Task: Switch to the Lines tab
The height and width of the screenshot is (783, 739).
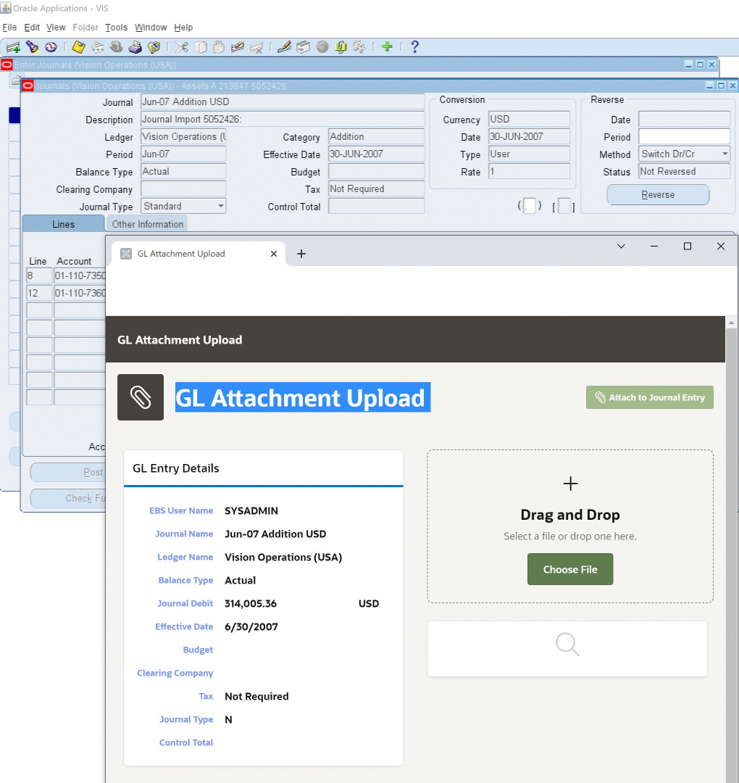Action: [x=63, y=224]
